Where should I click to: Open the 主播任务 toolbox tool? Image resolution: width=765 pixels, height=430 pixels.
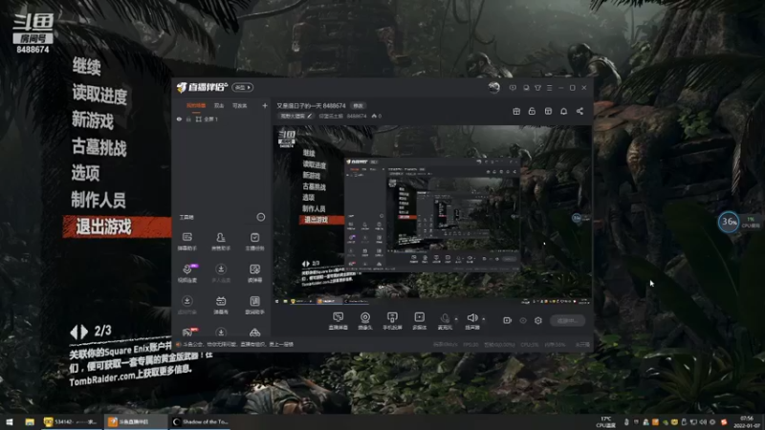click(x=254, y=242)
